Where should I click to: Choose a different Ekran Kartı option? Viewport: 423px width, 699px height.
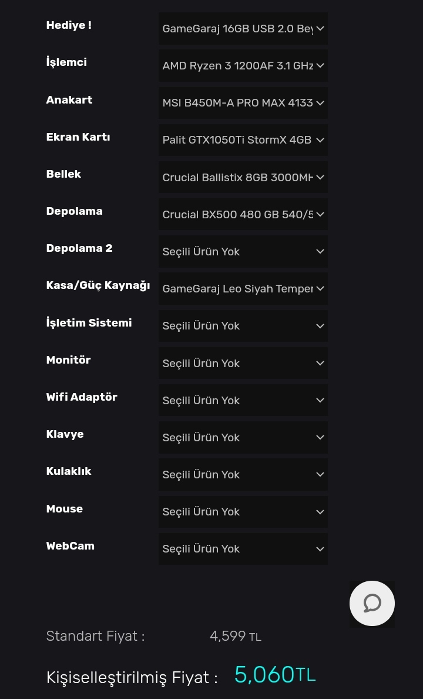tap(243, 140)
